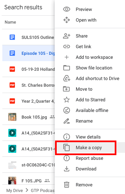Open My Drive breadcrumb link
Image resolution: width=125 pixels, height=194 pixels.
point(15,190)
